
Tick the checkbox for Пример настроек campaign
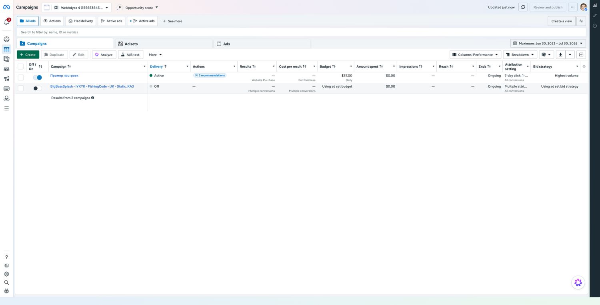click(21, 77)
